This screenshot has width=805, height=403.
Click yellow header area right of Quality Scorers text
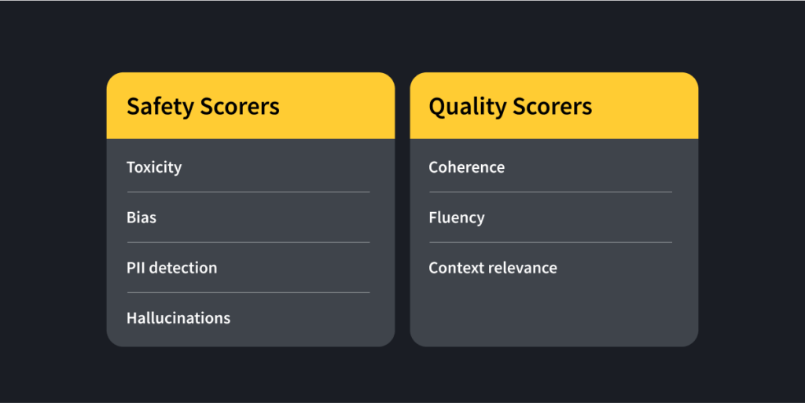[645, 106]
